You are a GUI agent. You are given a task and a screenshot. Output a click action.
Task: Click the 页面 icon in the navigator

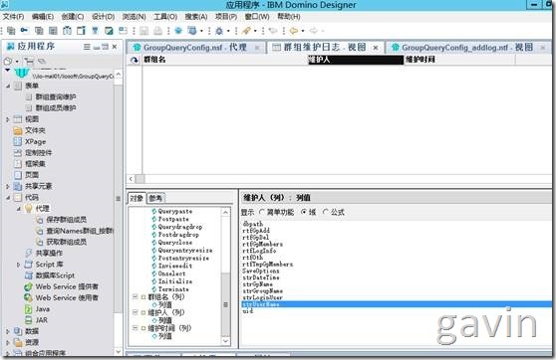pos(17,175)
